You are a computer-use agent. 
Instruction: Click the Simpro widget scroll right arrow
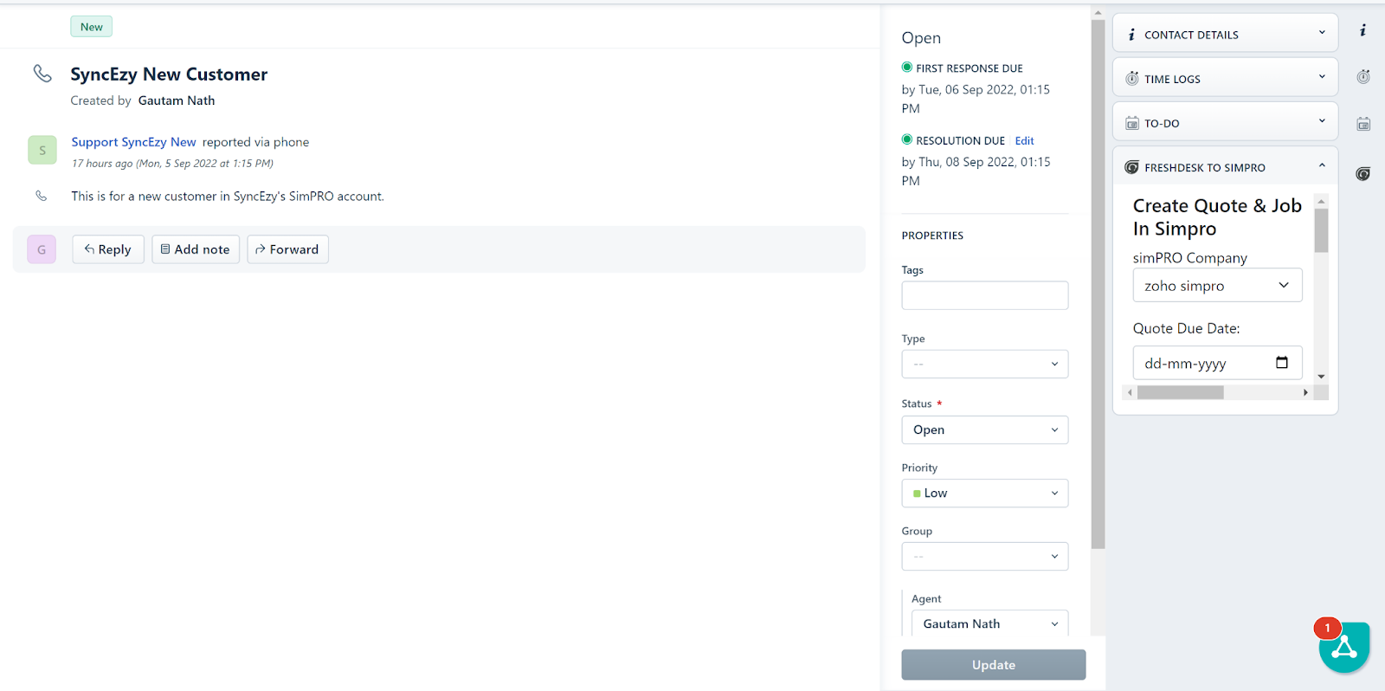coord(1305,392)
